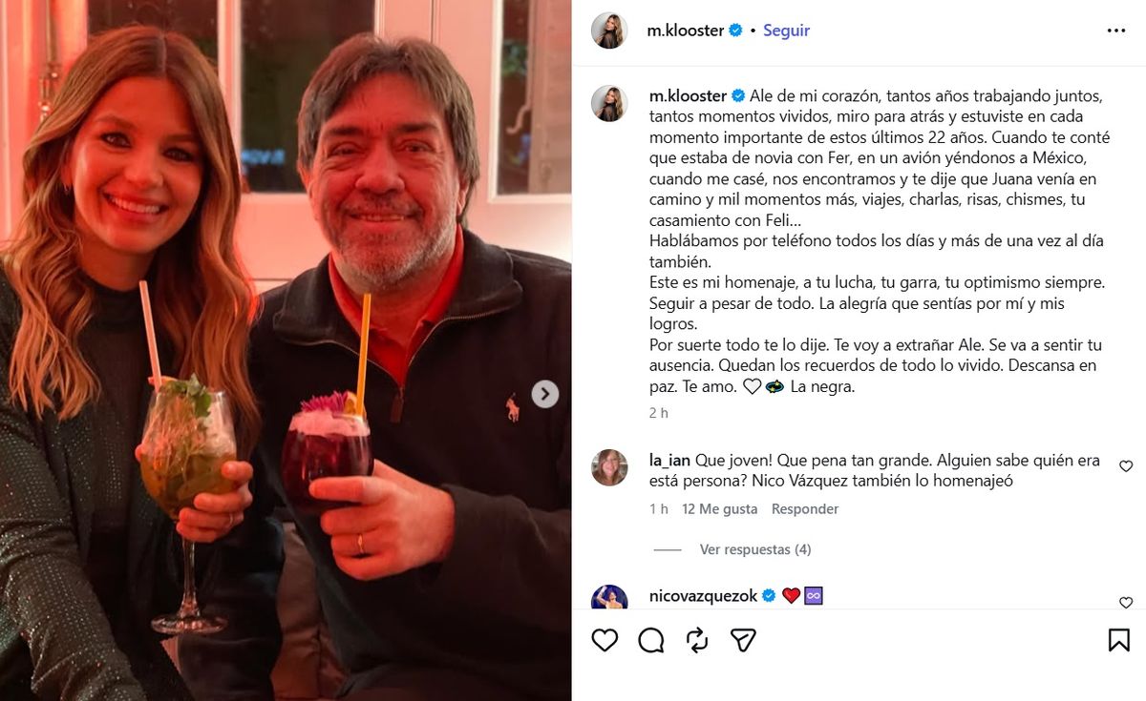Like la_ian's comment heart
The height and width of the screenshot is (701, 1146).
tap(1126, 466)
